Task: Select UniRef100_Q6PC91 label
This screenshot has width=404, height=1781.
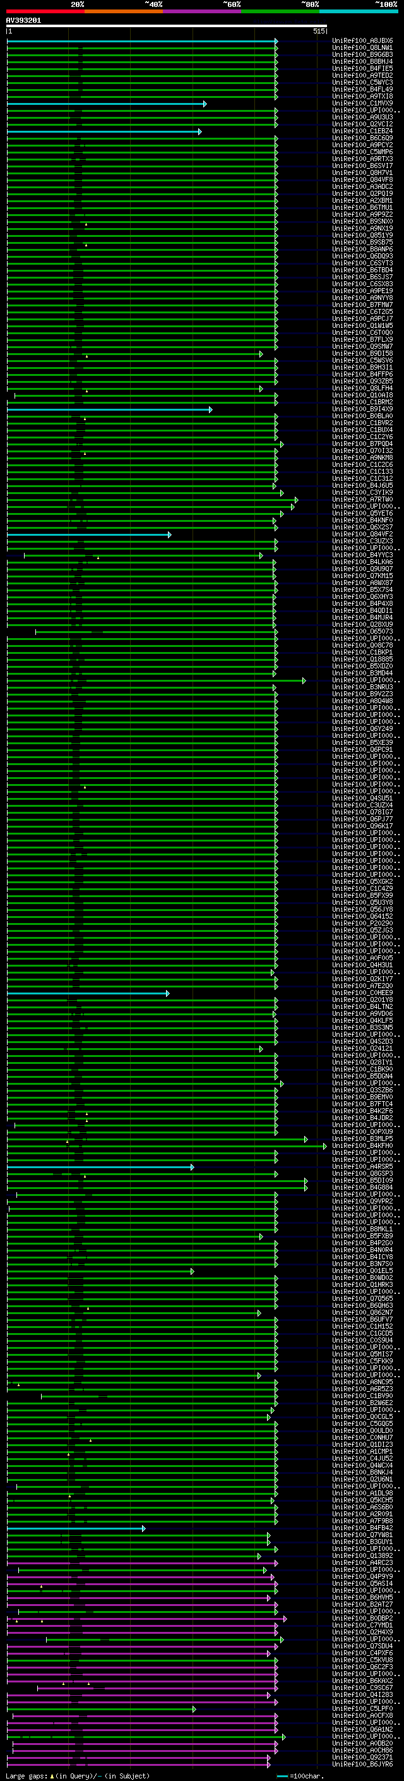Action: pyautogui.click(x=362, y=749)
